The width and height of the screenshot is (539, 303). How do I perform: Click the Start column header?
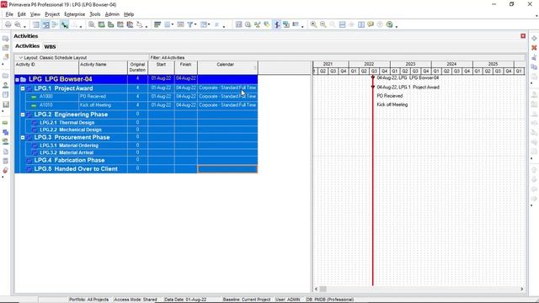coord(161,67)
